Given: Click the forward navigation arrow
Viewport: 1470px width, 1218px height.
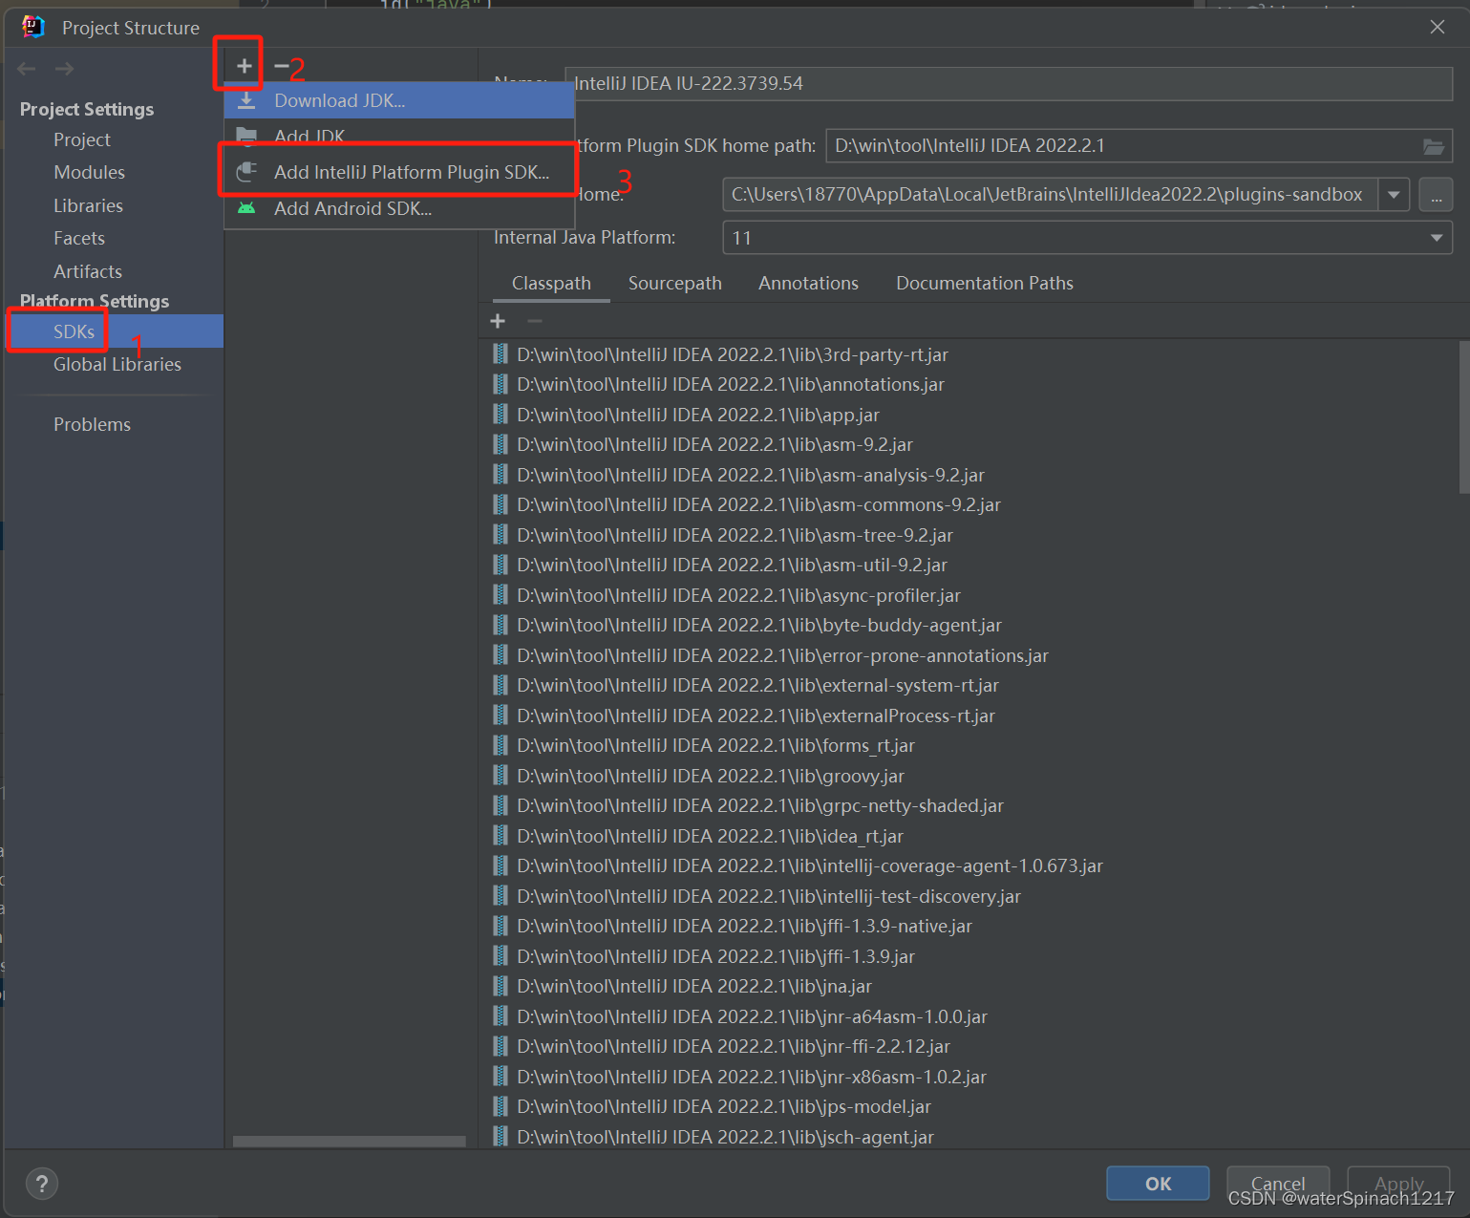Looking at the screenshot, I should click(64, 69).
